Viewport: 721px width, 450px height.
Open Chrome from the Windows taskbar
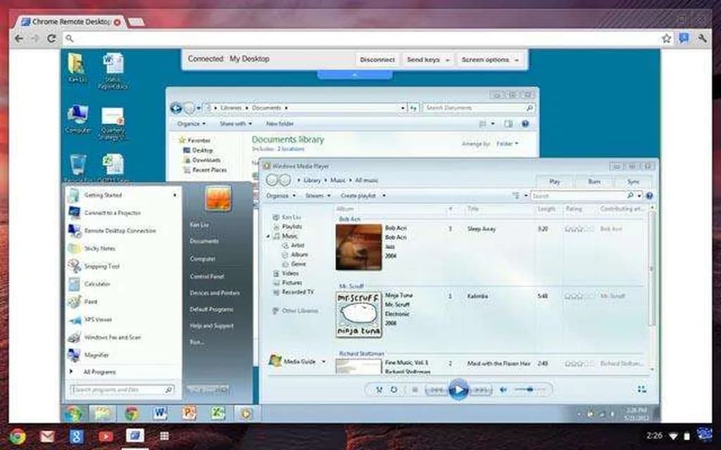click(131, 413)
